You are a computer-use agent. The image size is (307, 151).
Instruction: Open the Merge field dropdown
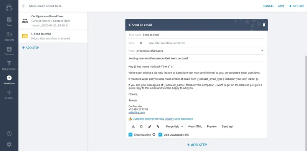point(174,126)
